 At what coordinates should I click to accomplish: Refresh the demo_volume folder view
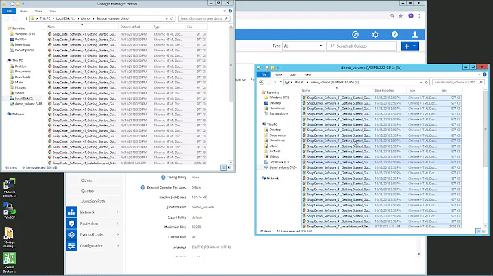(427, 83)
